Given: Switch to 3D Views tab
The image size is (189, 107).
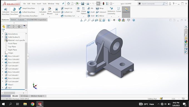Looking at the screenshot, I should [x=24, y=96].
